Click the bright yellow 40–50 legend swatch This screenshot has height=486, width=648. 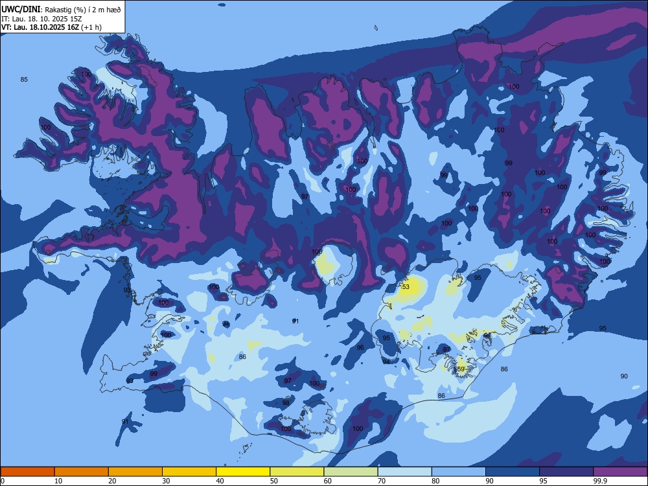coord(243,472)
